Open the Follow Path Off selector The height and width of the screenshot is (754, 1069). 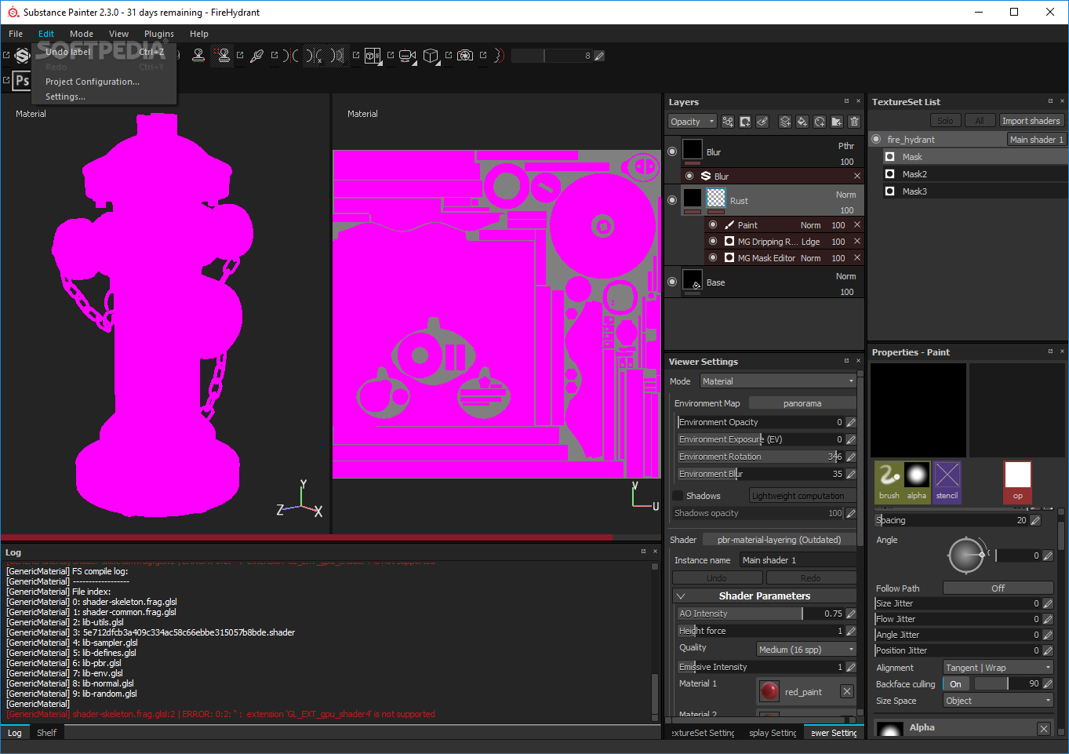pos(998,588)
